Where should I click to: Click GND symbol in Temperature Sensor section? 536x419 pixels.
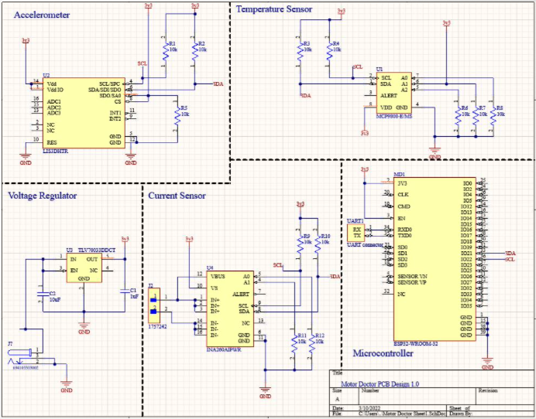coord(435,152)
